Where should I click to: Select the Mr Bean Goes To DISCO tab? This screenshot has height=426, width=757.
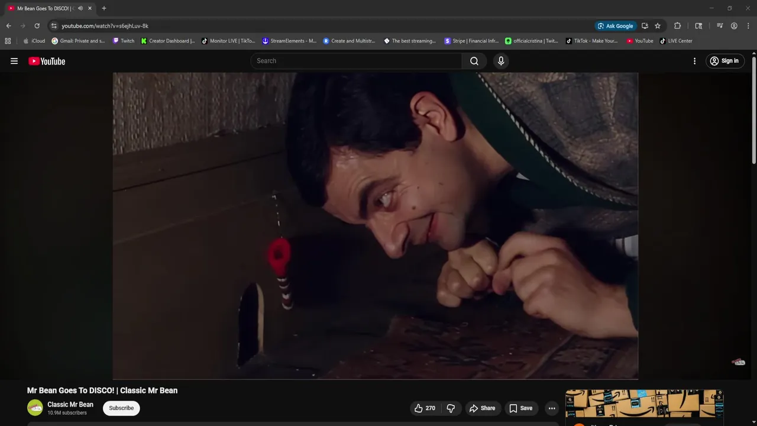tap(50, 8)
